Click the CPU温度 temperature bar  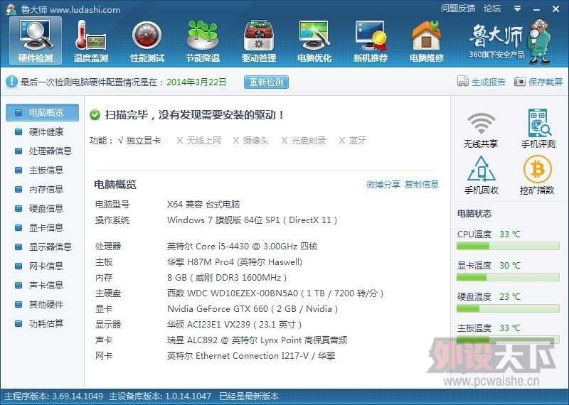point(508,246)
